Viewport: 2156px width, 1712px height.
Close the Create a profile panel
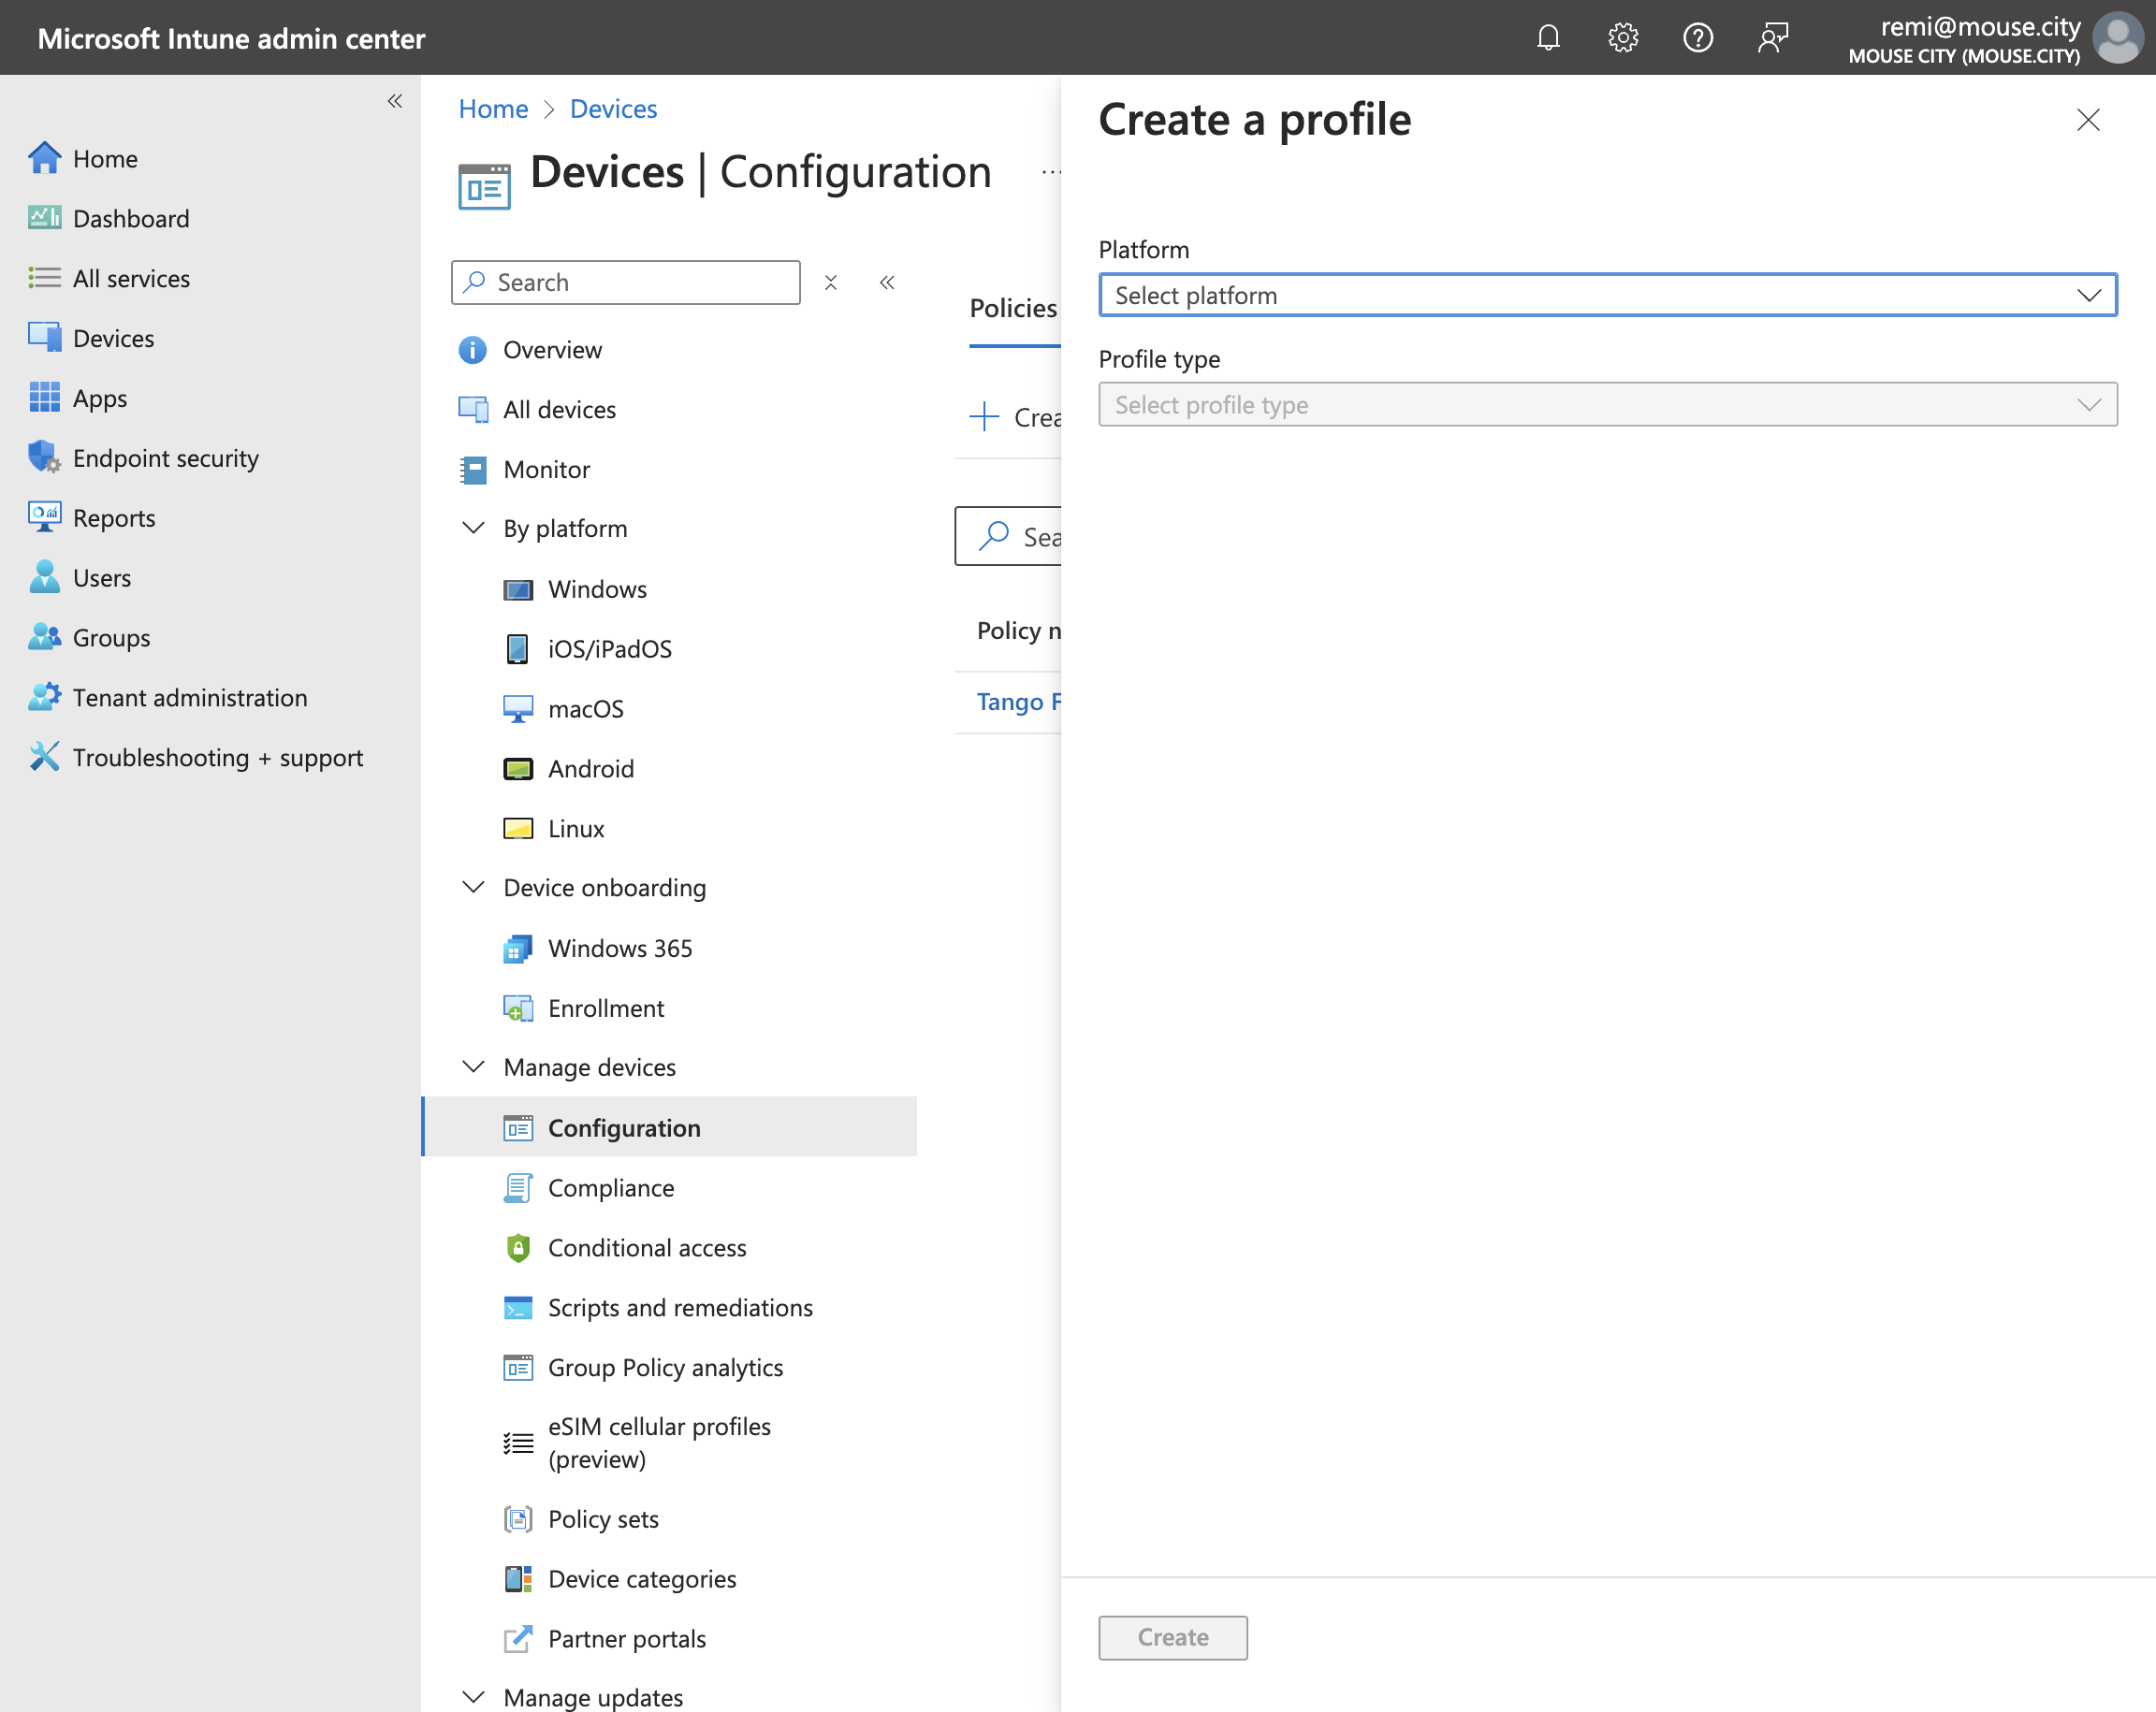(2088, 120)
